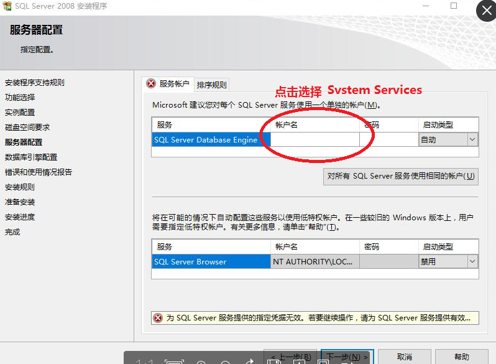Click 数据库引擎配置 in the step list
Viewport: 496px width, 364px height.
tap(31, 157)
